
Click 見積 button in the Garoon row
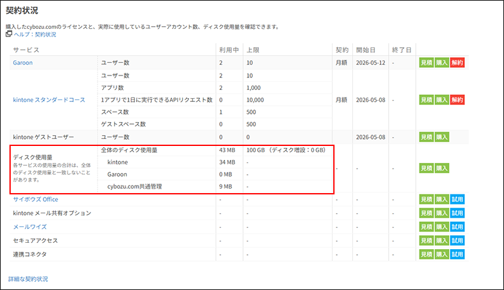pos(427,63)
